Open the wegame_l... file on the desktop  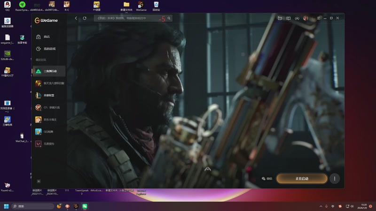[7, 39]
